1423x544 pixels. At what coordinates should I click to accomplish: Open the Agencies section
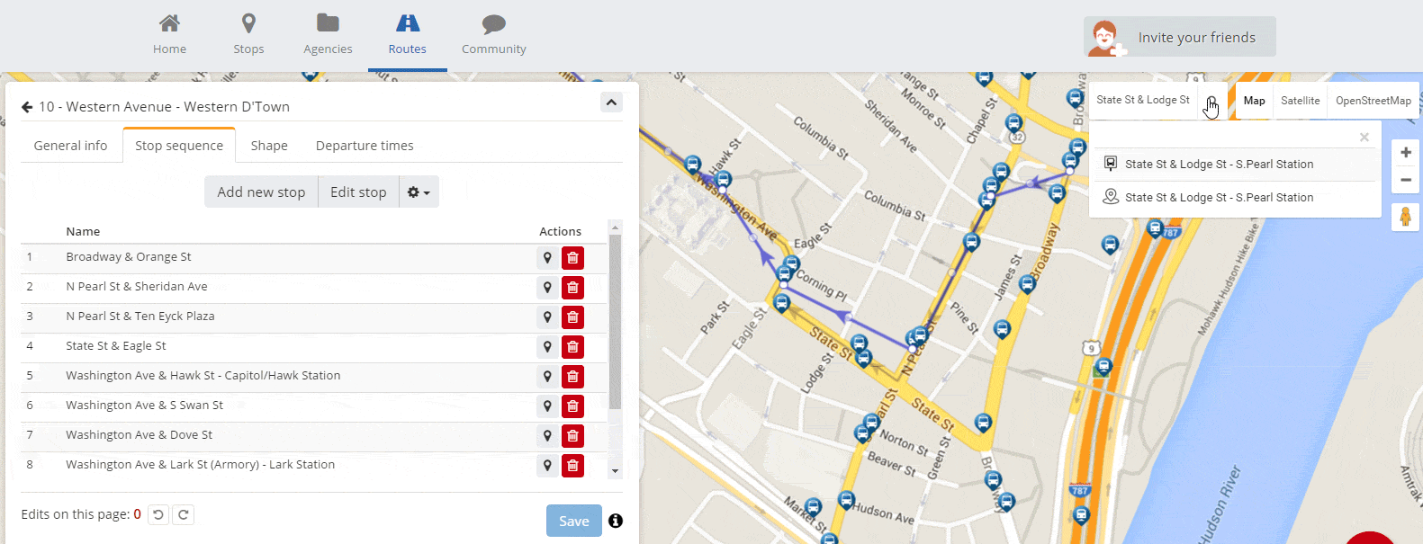pos(328,35)
